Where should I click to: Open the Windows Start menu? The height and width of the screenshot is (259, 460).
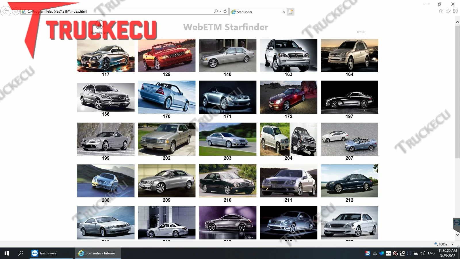tap(7, 253)
